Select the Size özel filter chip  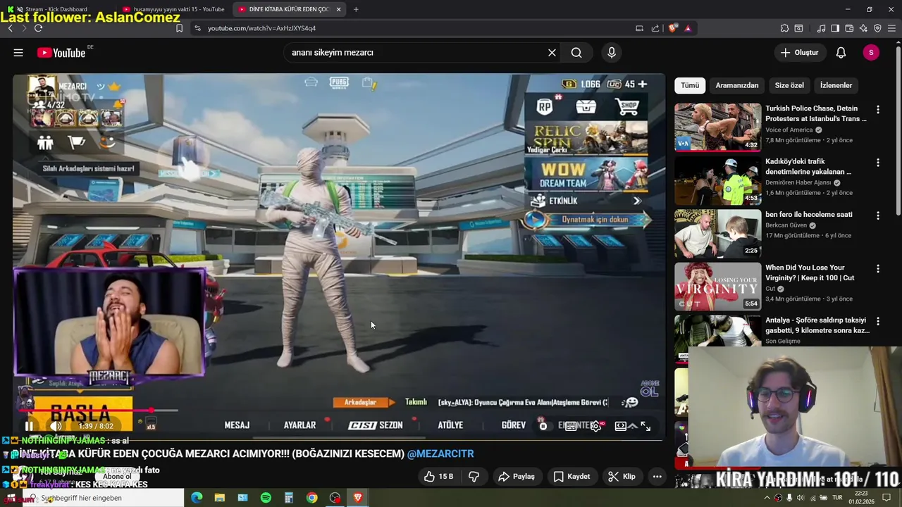[789, 85]
